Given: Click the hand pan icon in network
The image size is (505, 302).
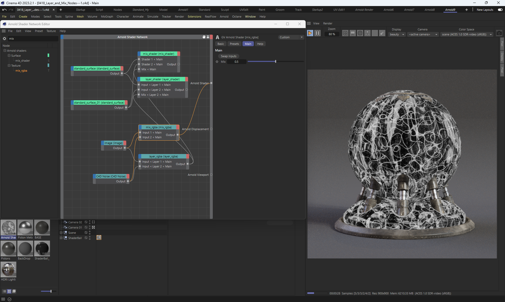Looking at the screenshot, I should [x=204, y=37].
